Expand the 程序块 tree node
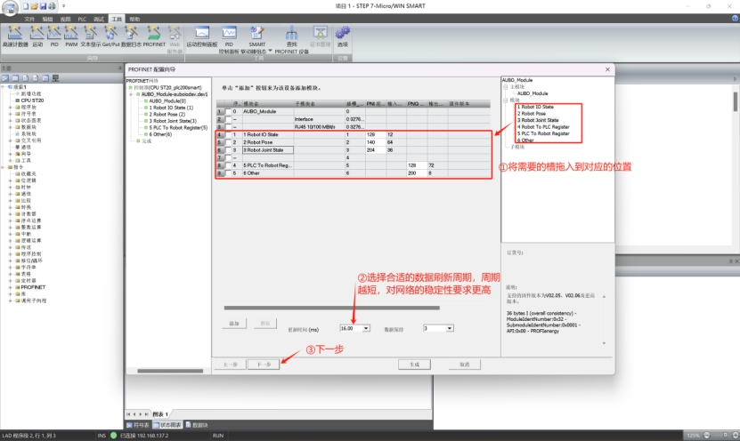740x441 pixels. [12, 108]
